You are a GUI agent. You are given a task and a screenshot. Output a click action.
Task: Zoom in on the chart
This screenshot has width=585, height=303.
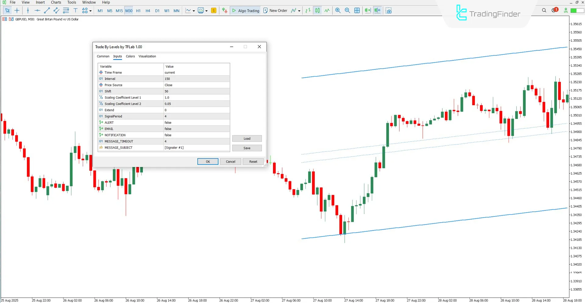[338, 10]
